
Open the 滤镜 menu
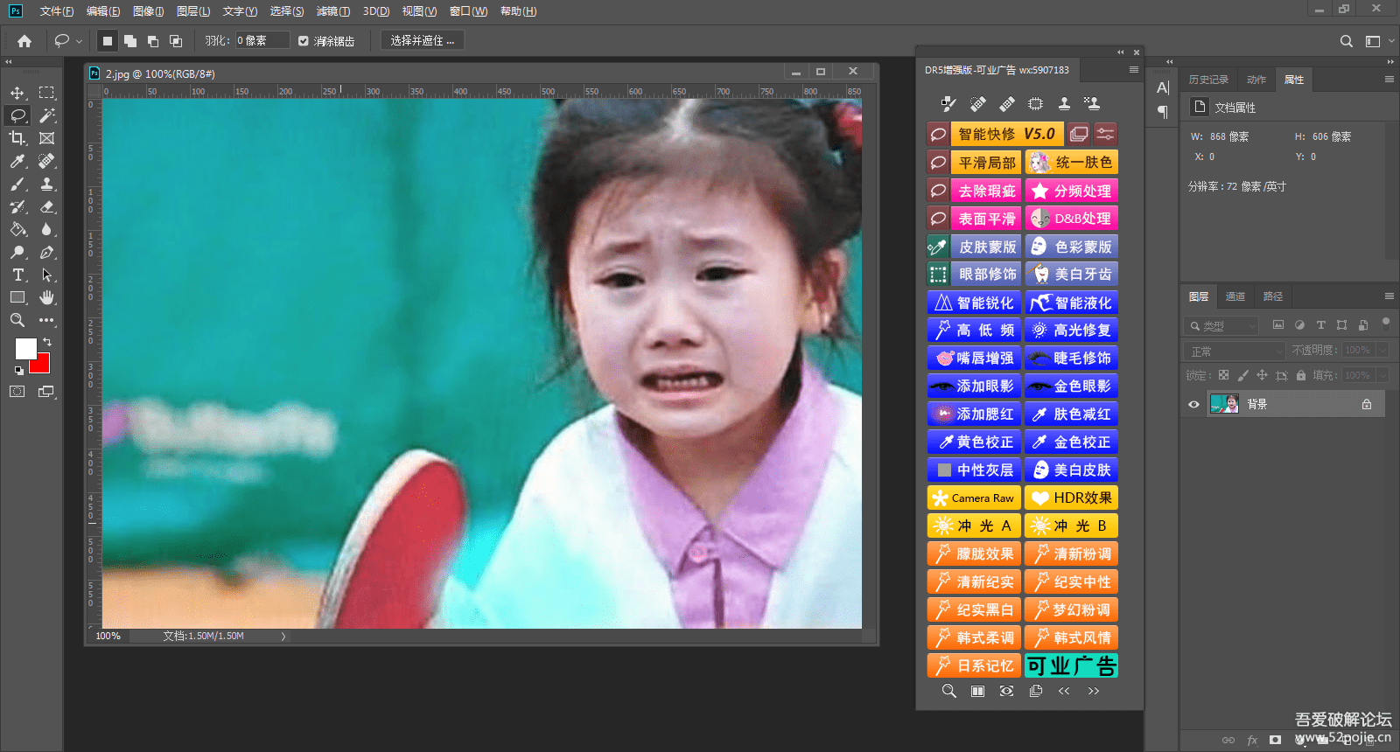tap(333, 11)
